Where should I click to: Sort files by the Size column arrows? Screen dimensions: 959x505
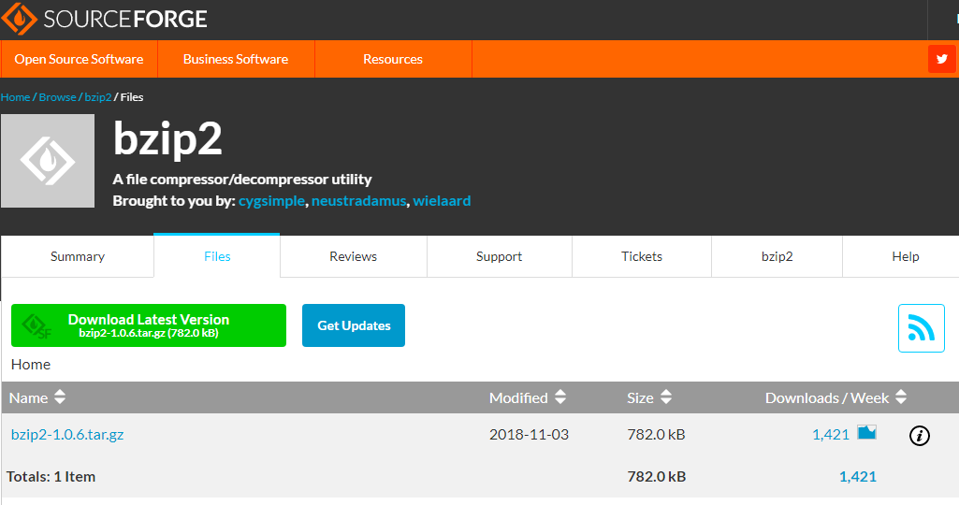click(666, 397)
